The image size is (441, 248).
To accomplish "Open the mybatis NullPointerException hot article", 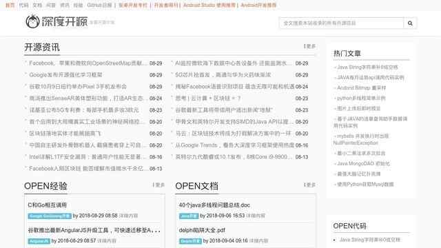I will click(361, 139).
